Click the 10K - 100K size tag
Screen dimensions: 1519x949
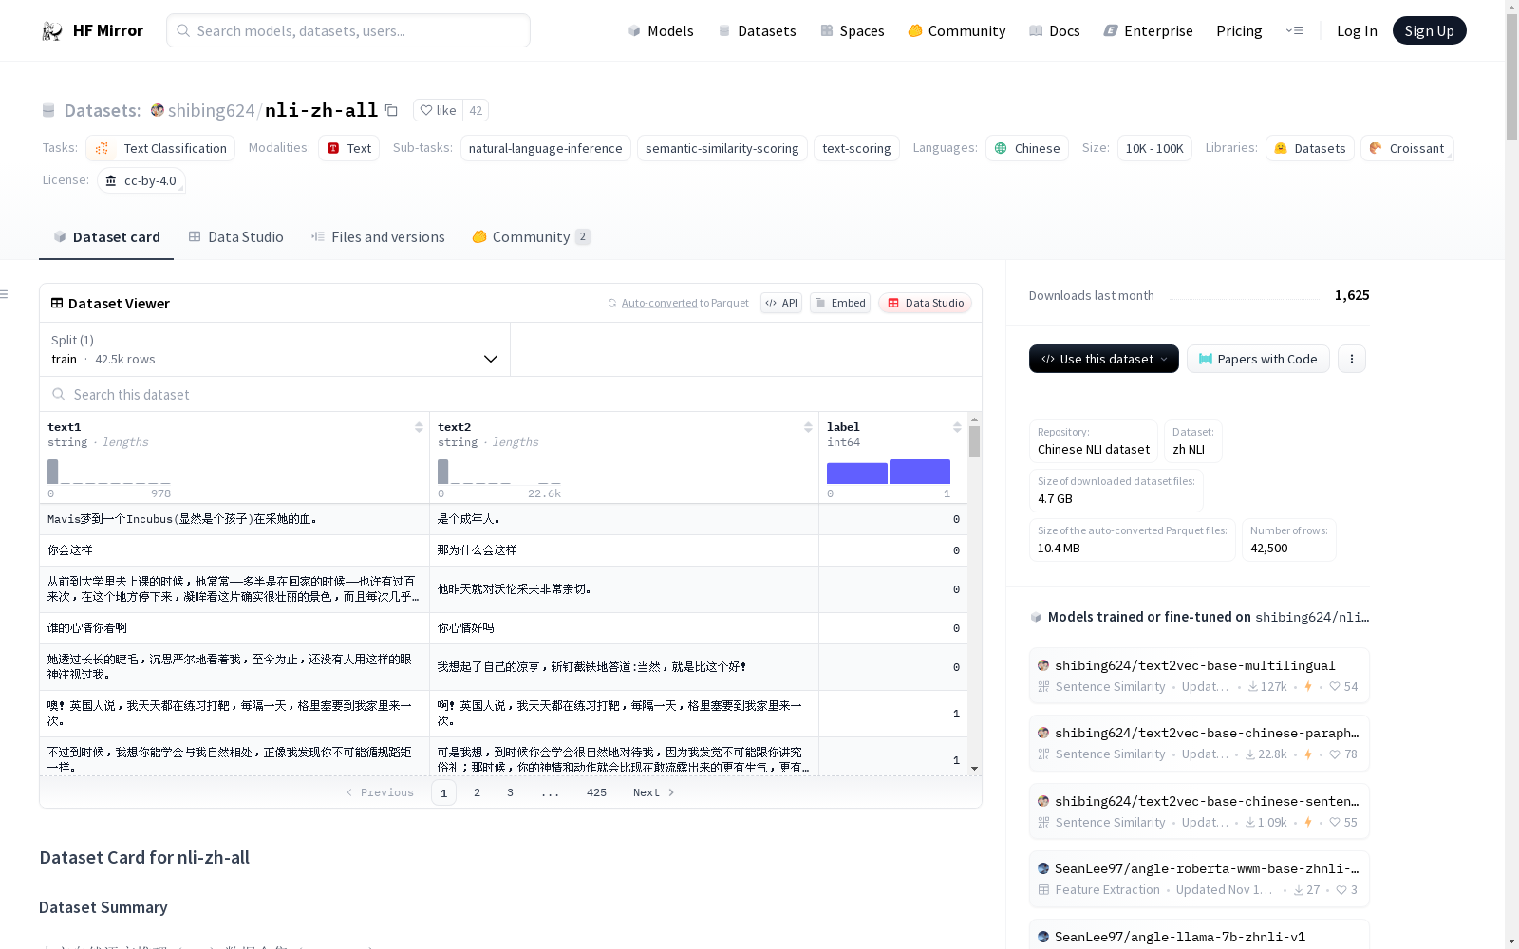[x=1154, y=148]
